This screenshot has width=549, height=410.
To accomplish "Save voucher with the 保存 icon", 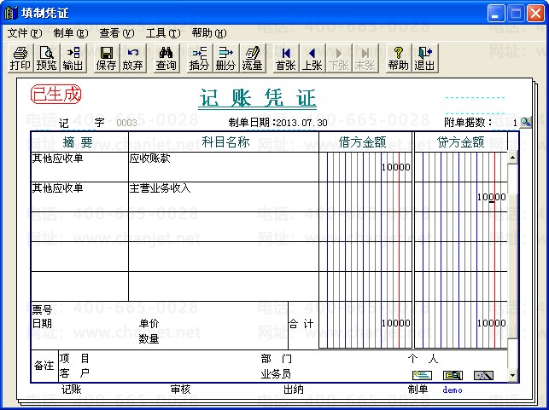I will 107,58.
